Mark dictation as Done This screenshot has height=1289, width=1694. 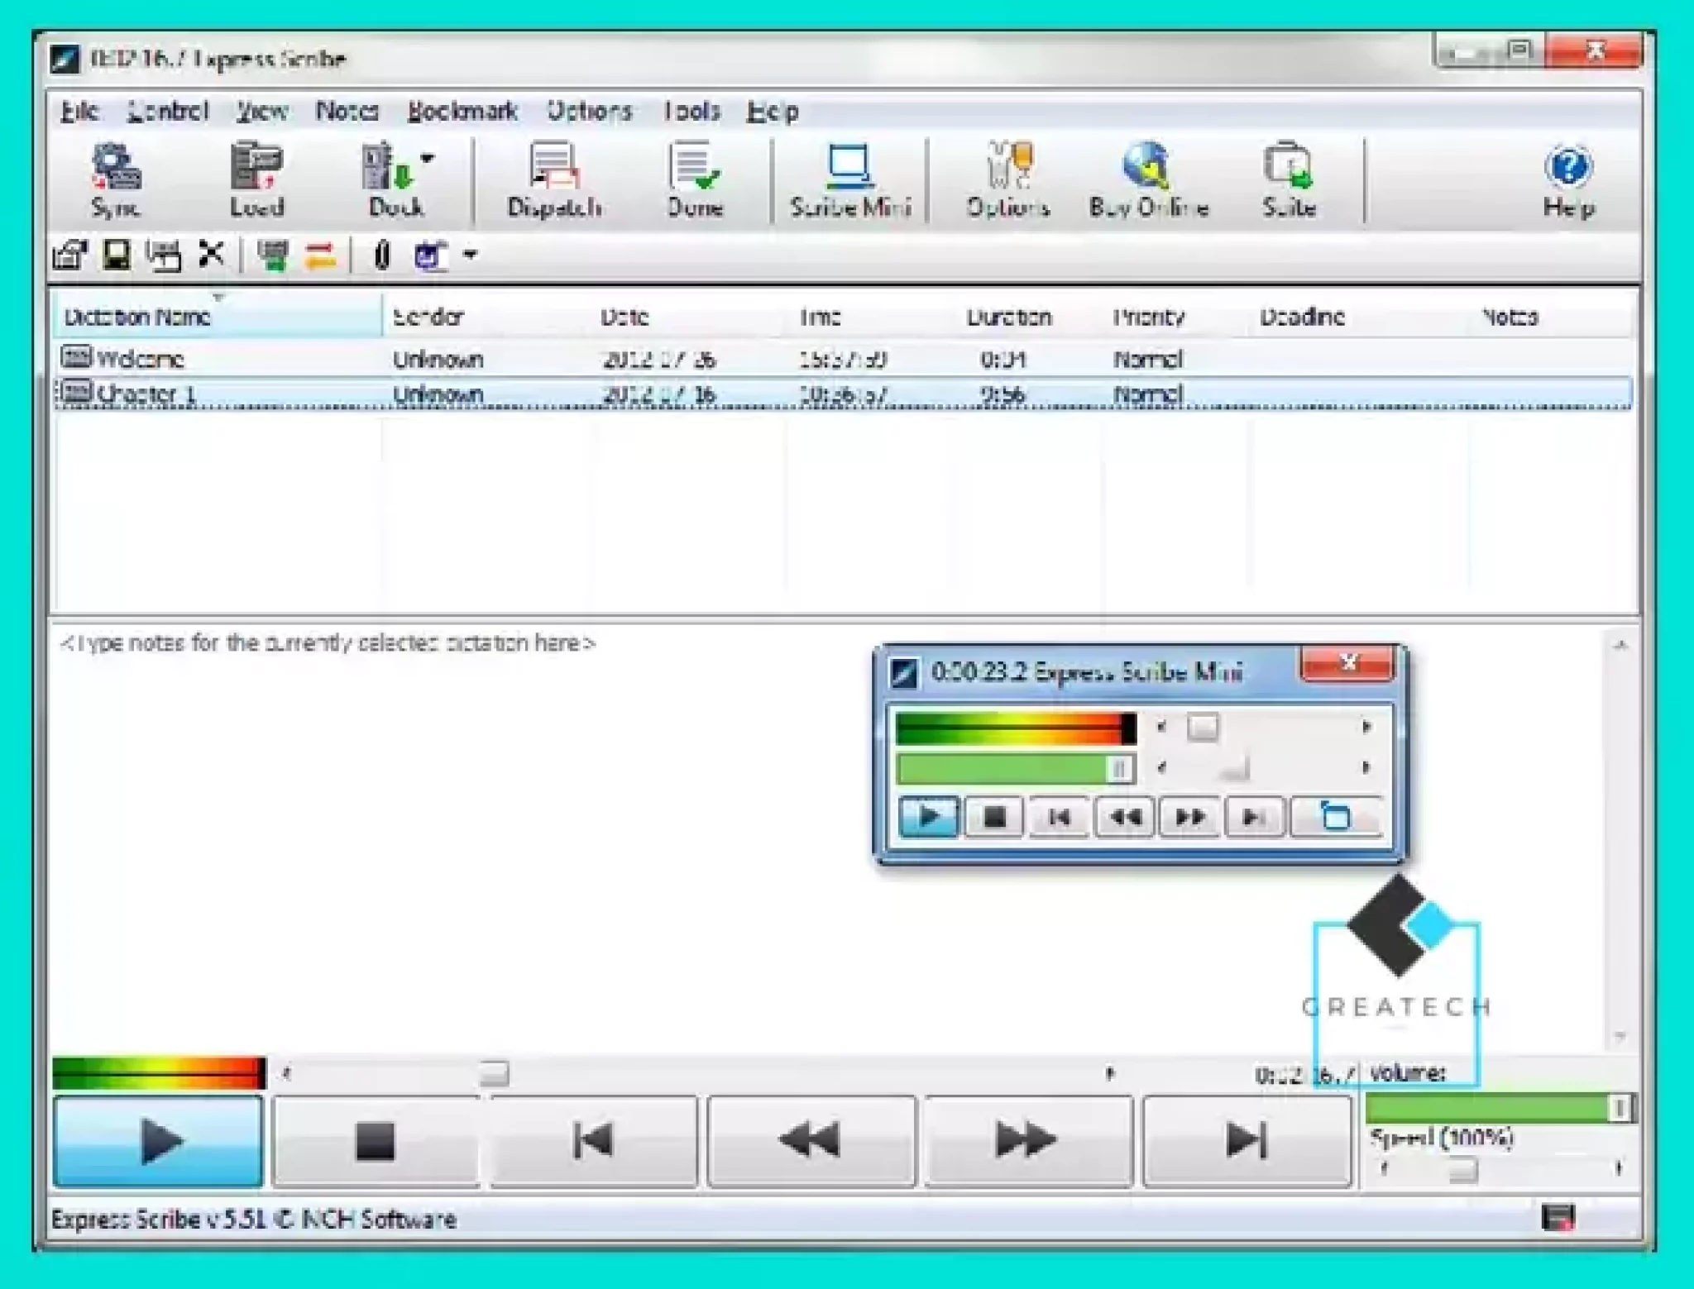695,180
